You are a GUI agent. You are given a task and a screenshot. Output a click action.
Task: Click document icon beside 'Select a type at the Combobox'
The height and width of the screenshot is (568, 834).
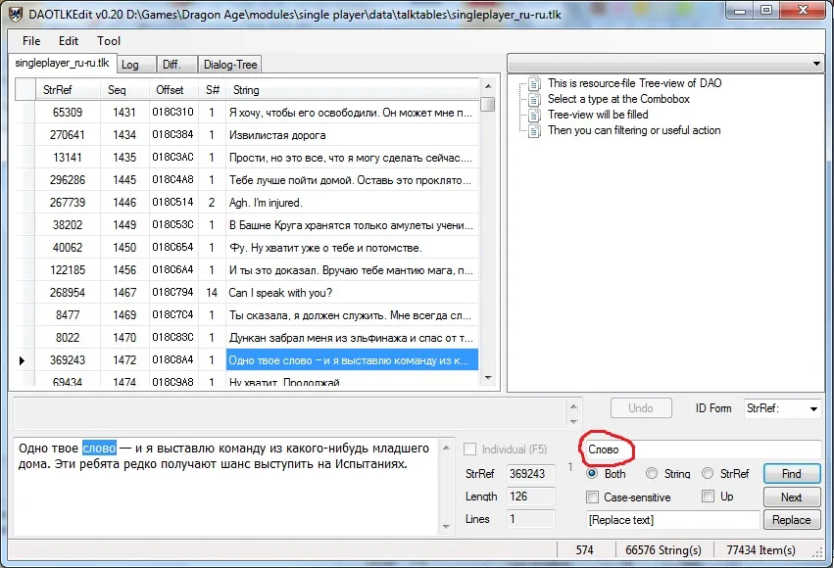(x=534, y=99)
